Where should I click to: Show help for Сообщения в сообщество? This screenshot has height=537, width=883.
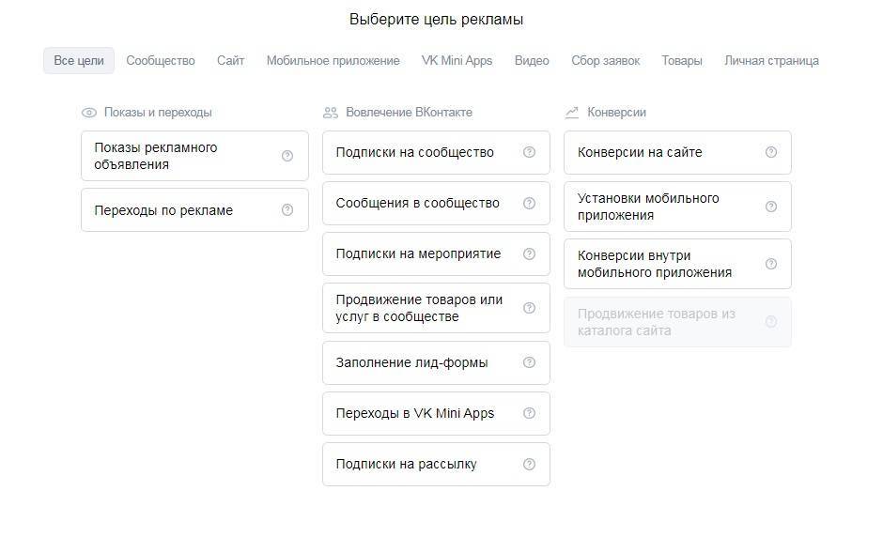point(529,203)
